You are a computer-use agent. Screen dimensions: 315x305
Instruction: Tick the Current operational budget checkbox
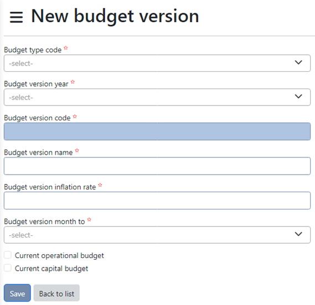point(8,255)
